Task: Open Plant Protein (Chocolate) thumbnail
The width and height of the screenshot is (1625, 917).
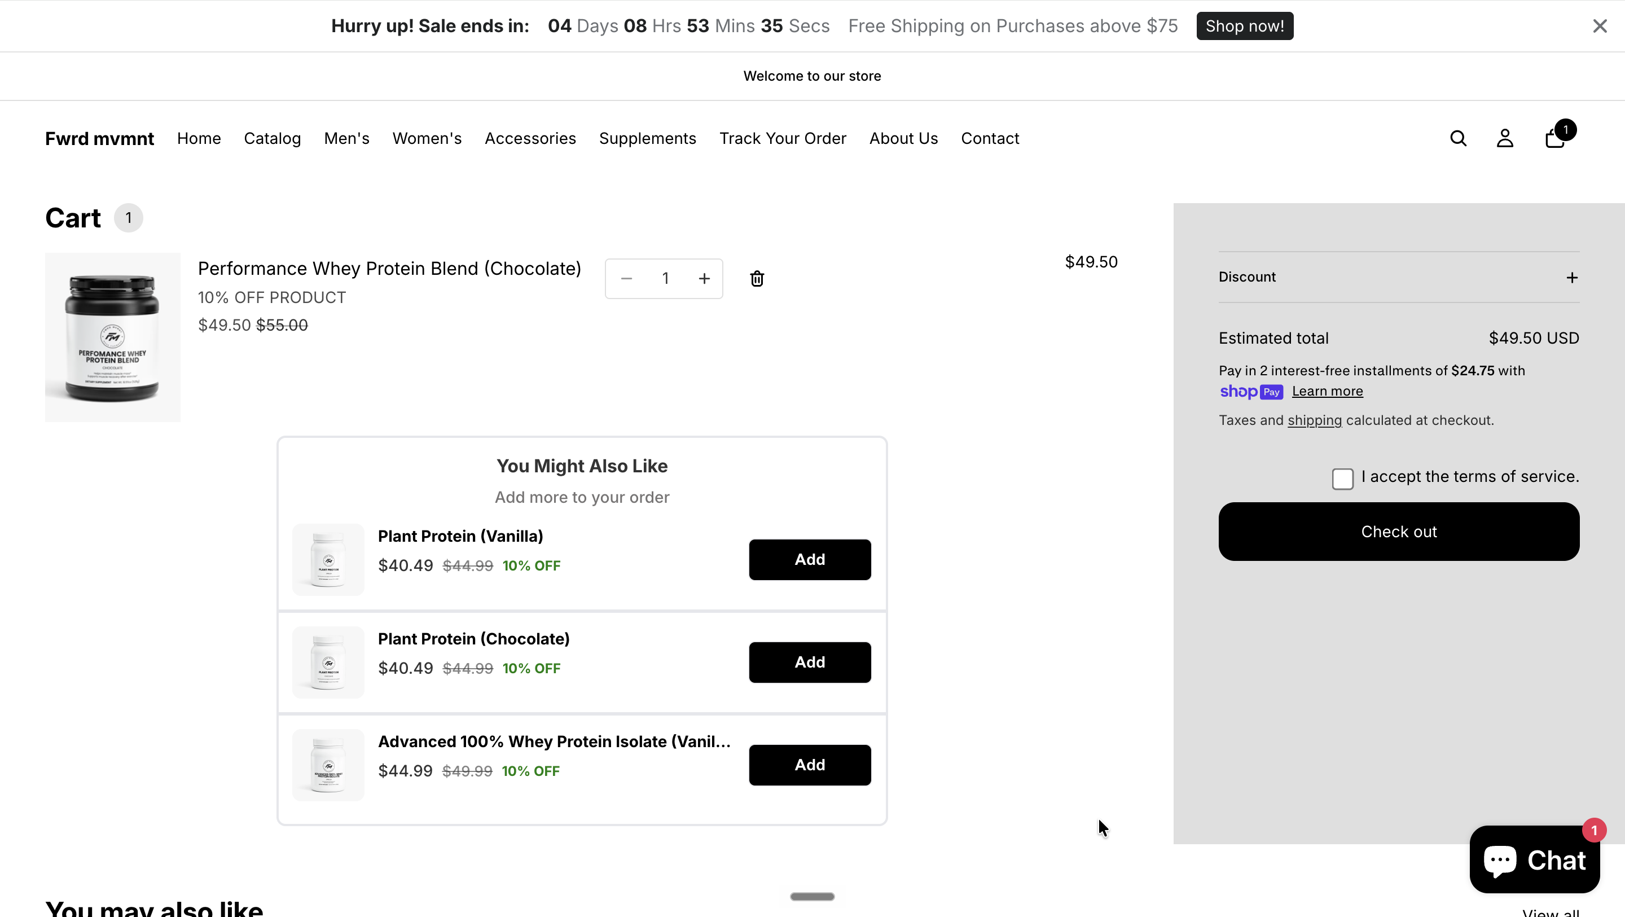Action: 328,662
